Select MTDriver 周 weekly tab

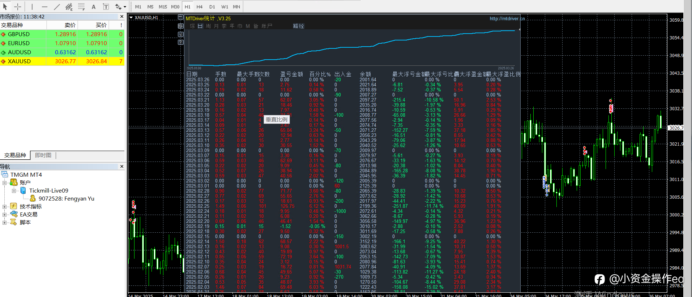pyautogui.click(x=208, y=26)
